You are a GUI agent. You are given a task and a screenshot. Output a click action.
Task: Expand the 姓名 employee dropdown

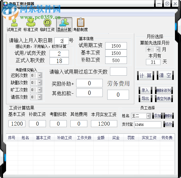(149, 116)
